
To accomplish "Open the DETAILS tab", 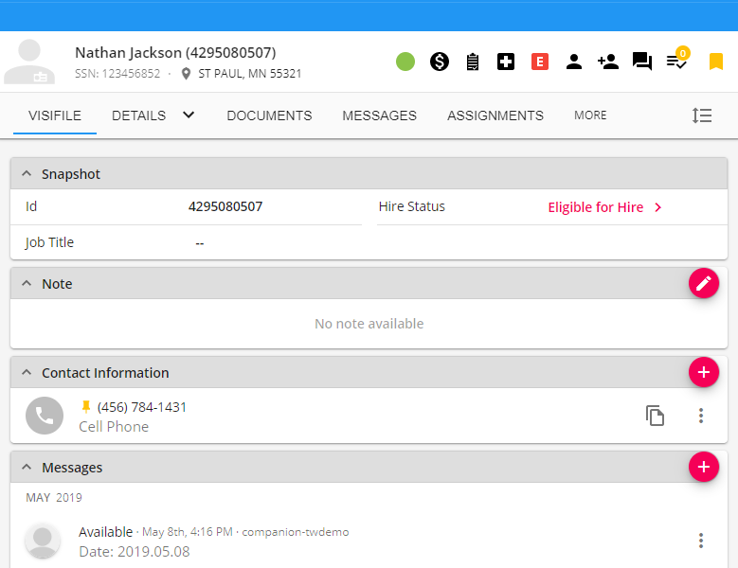I will (x=138, y=115).
